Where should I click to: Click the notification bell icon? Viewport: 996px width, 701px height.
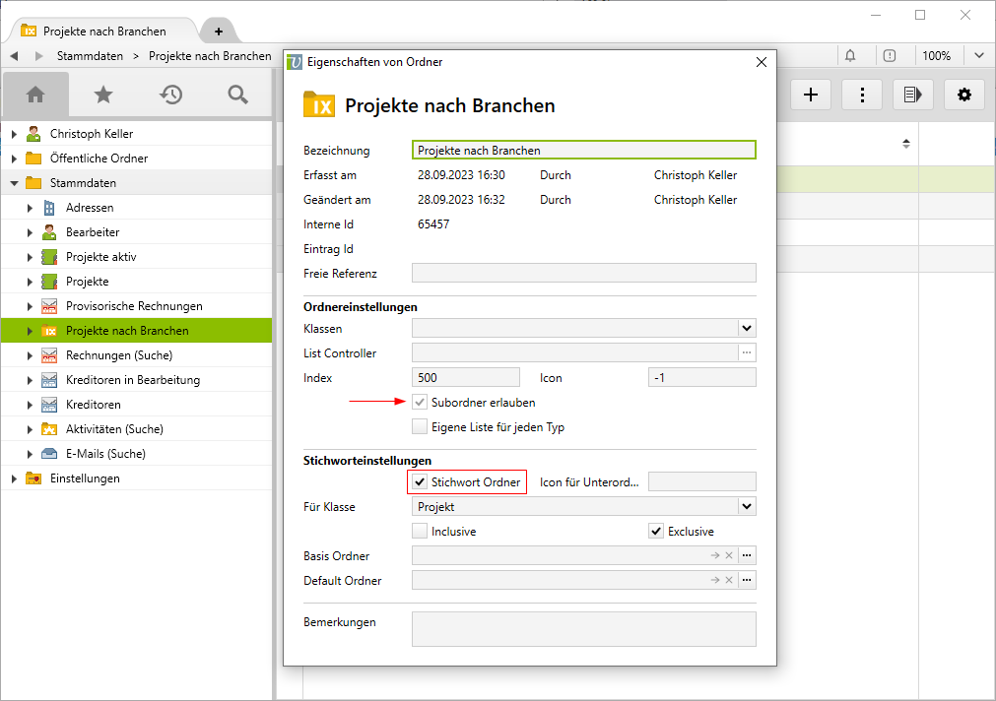tap(850, 56)
